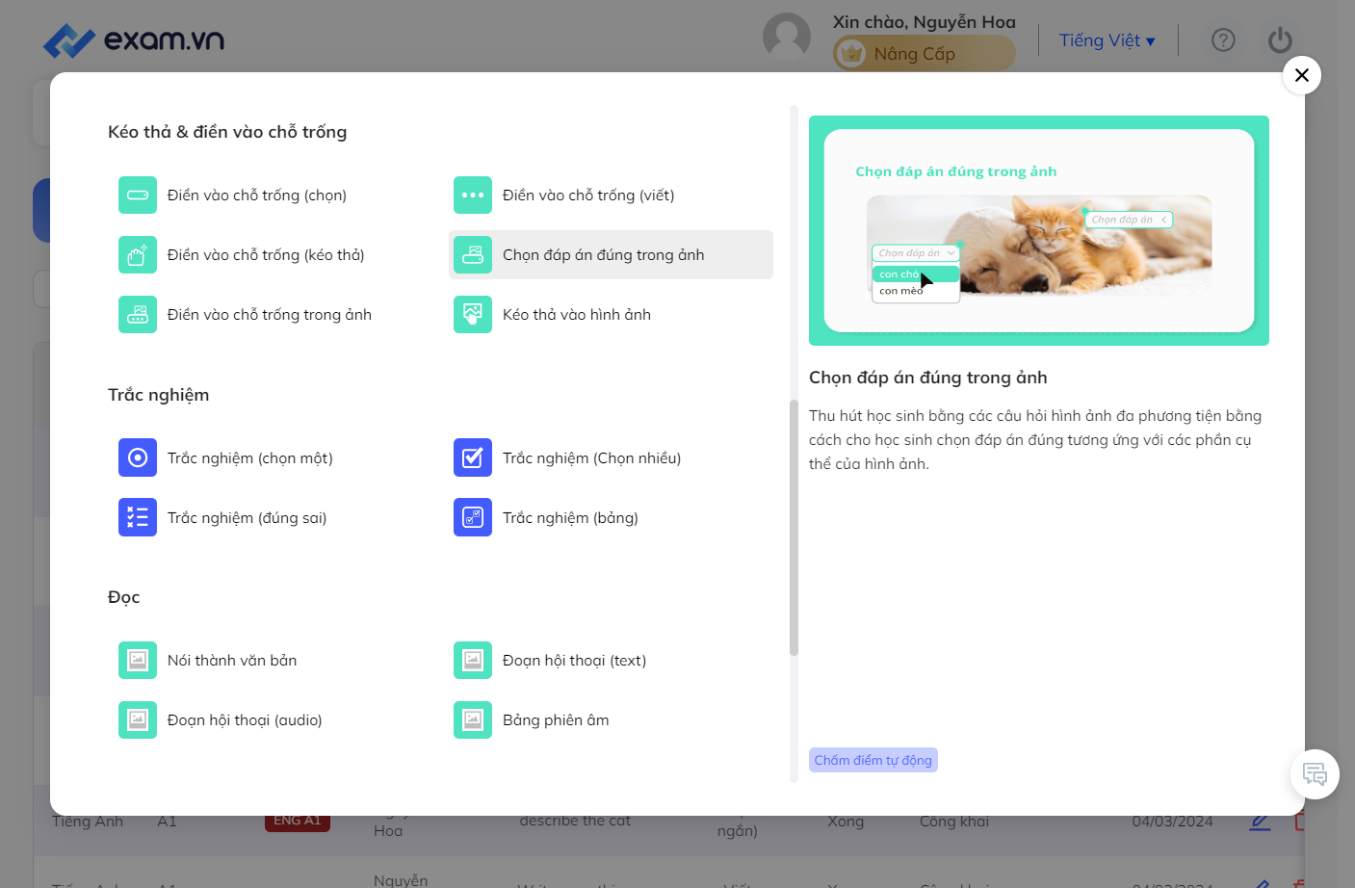Click the Trắc nghiệm section heading
1355x888 pixels.
pos(159,395)
